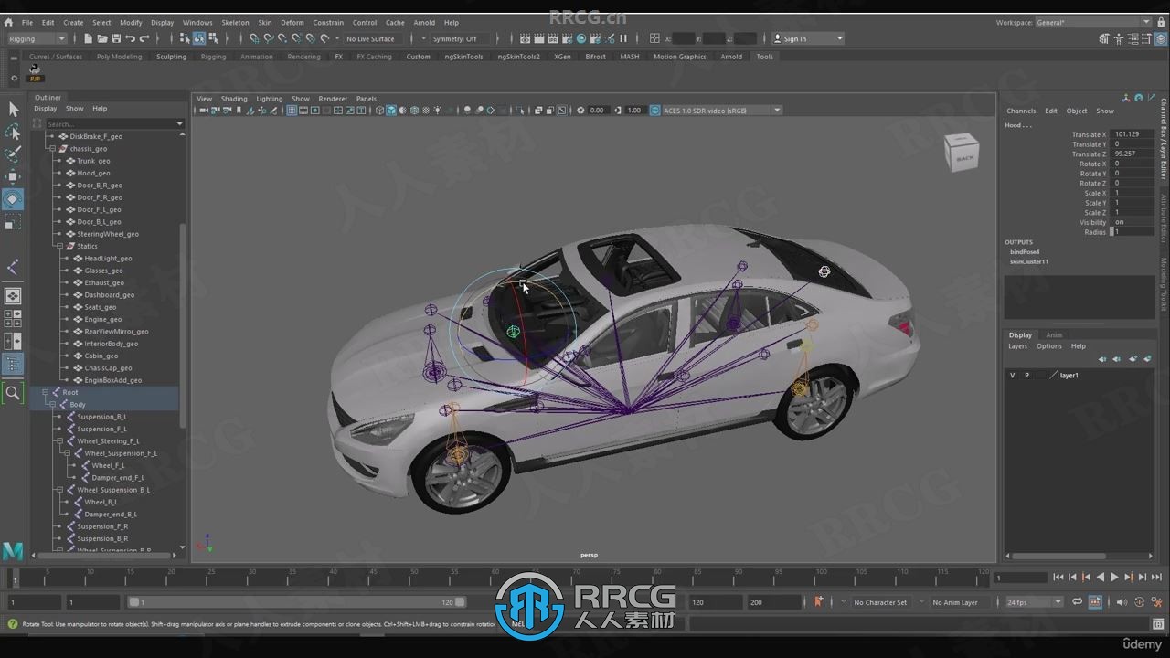Collapse the Statics group in Outliner
Screen dimensions: 1170x658
60,246
